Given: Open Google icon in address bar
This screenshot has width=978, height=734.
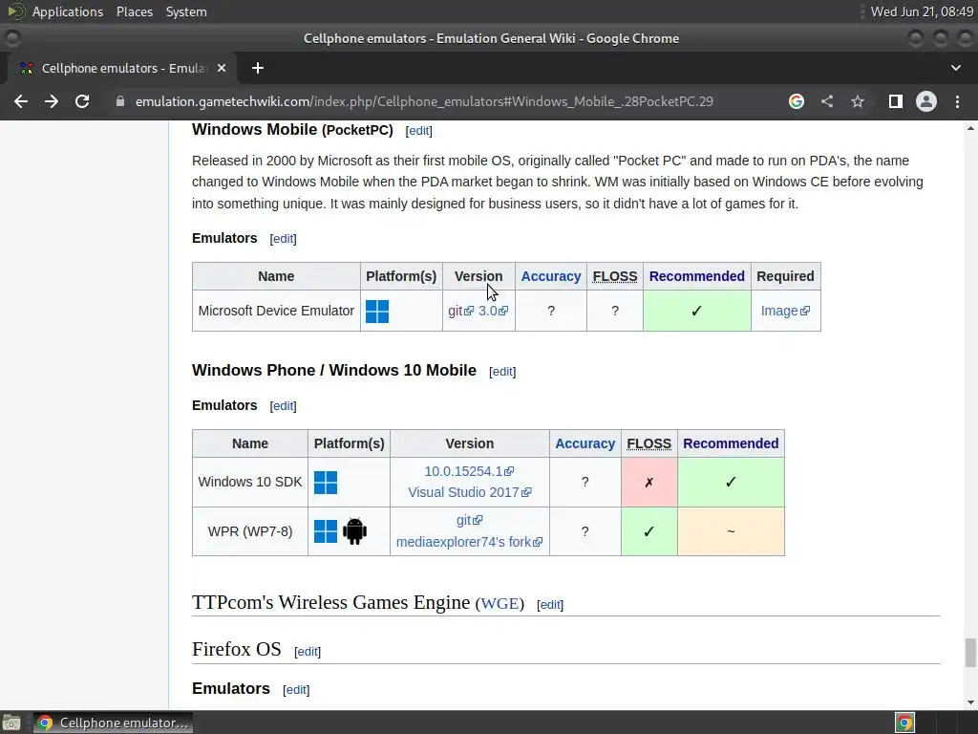Looking at the screenshot, I should [796, 101].
